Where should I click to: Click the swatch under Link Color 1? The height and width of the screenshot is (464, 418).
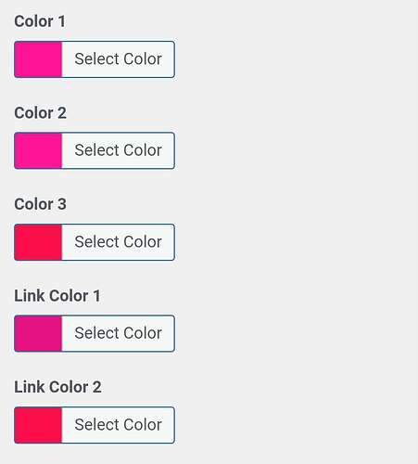click(x=38, y=333)
